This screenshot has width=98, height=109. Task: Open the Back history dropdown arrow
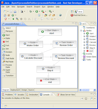pyautogui.click(x=55, y=19)
